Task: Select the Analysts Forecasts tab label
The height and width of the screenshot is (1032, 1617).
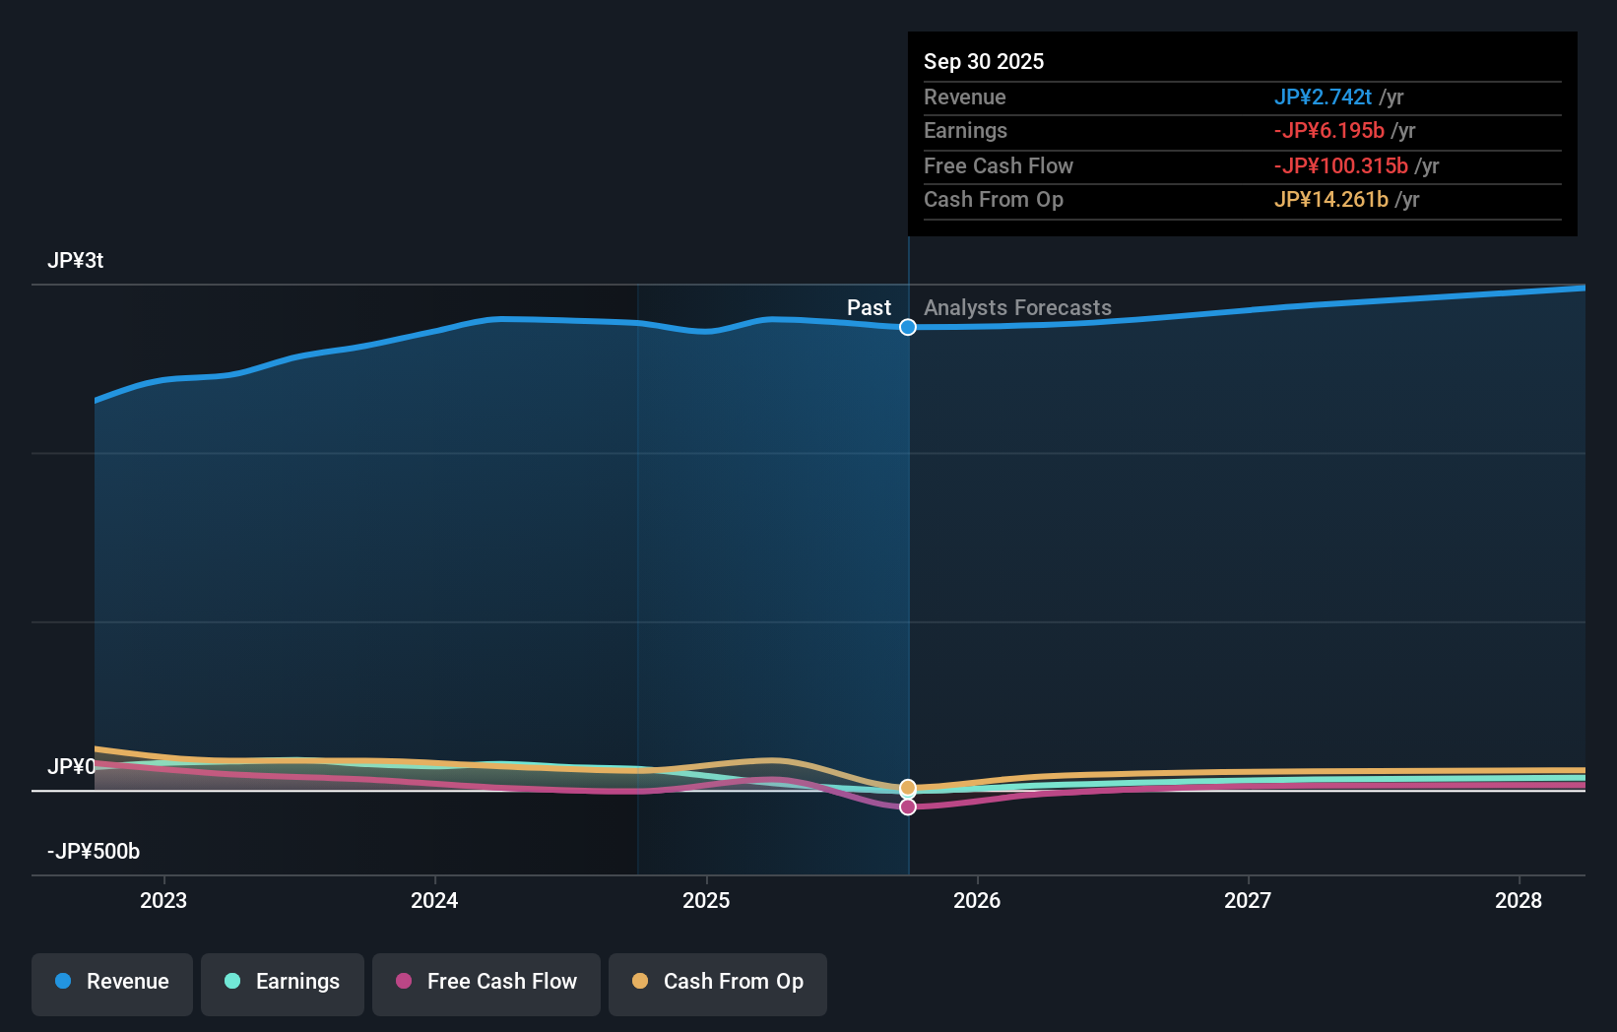Action: [x=1017, y=308]
